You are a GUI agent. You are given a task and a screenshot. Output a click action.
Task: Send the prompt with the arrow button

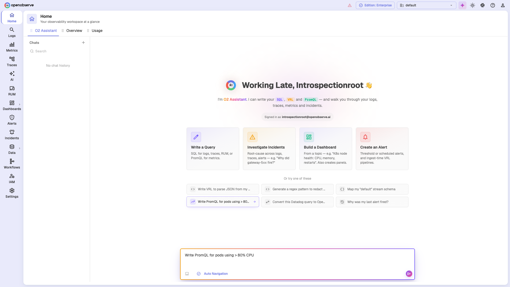pos(409,274)
